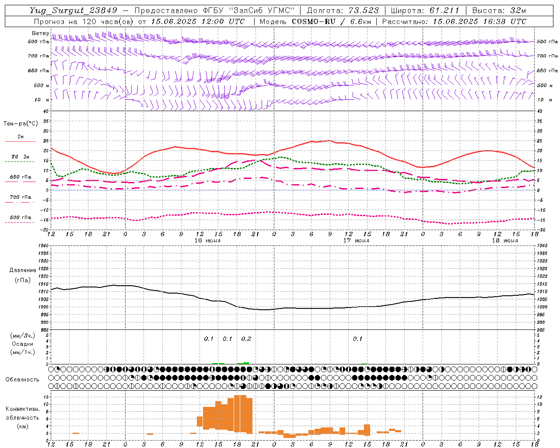Click the "(мм/3ч.)" precipitation unit label

point(22,336)
